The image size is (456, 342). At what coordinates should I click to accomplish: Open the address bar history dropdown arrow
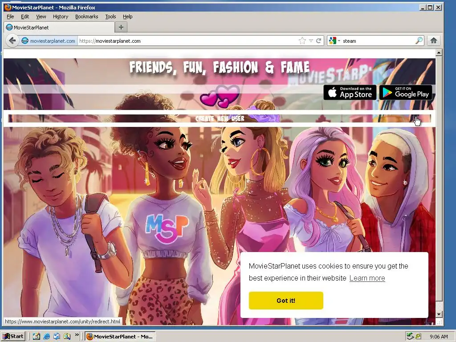point(311,41)
